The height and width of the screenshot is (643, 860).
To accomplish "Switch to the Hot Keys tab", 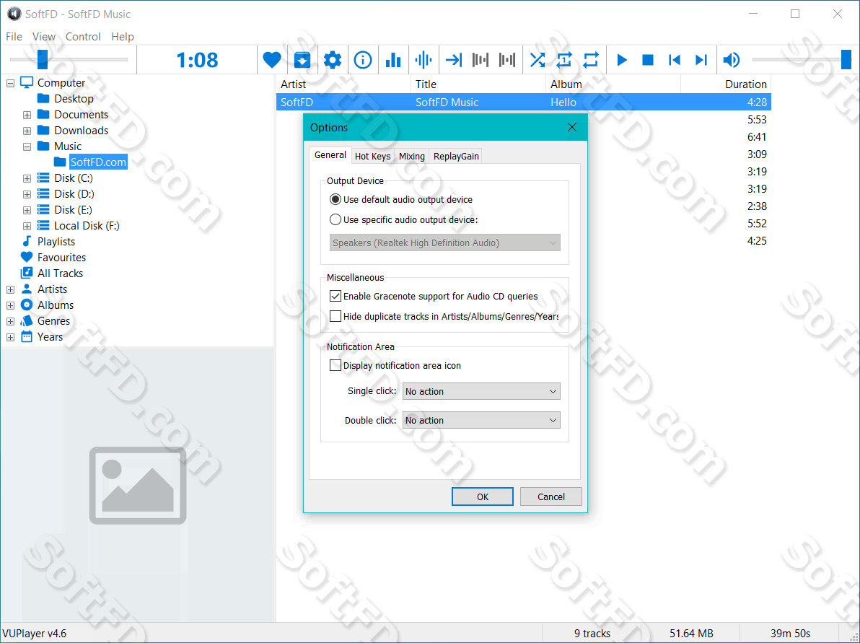I will pos(372,157).
